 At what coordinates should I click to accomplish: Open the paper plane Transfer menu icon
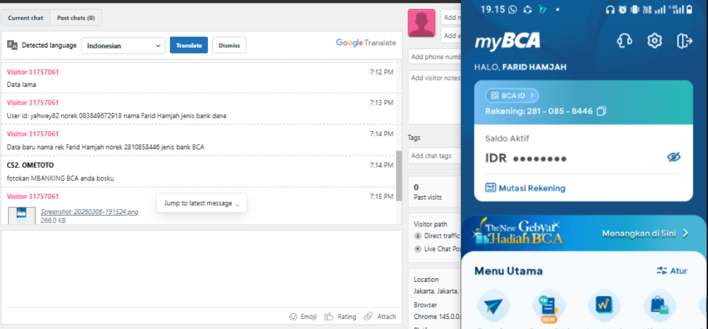click(493, 306)
